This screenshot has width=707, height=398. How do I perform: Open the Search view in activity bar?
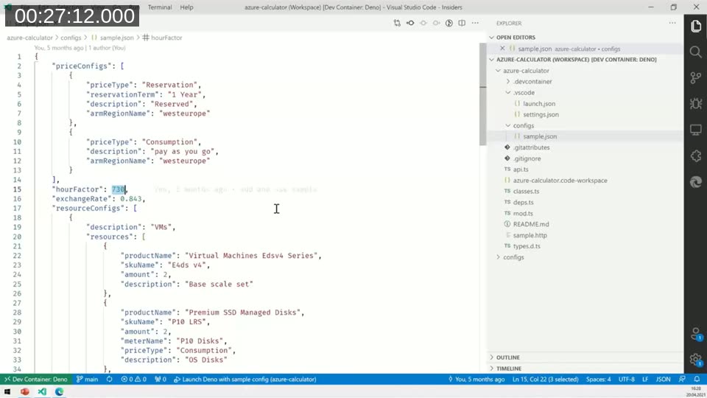pyautogui.click(x=696, y=52)
